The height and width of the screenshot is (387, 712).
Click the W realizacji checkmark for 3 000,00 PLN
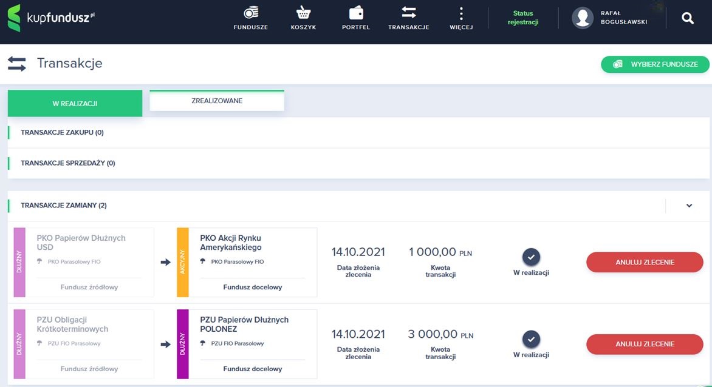532,339
